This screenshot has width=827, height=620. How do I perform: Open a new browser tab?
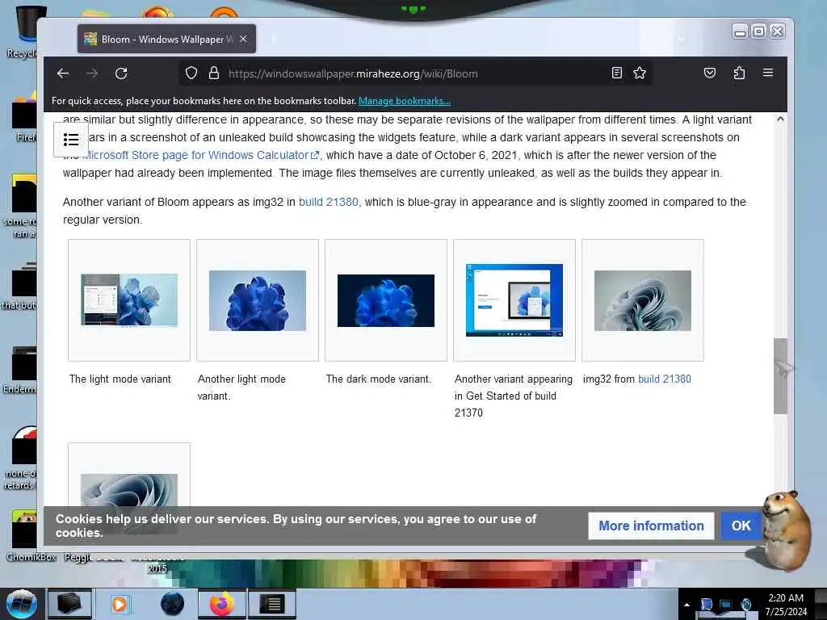pos(274,39)
